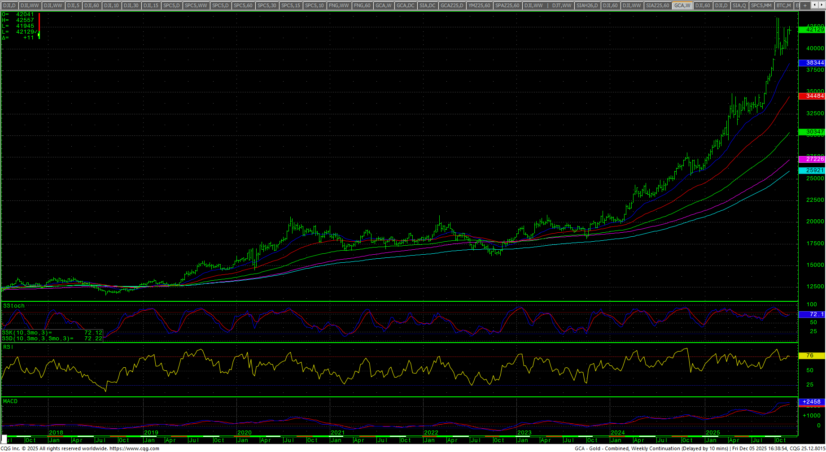
Task: Click the plus icon to add a new chart tab
Action: [805, 5]
